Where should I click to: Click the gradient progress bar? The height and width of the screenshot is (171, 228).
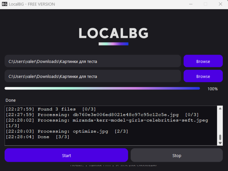pos(102,88)
